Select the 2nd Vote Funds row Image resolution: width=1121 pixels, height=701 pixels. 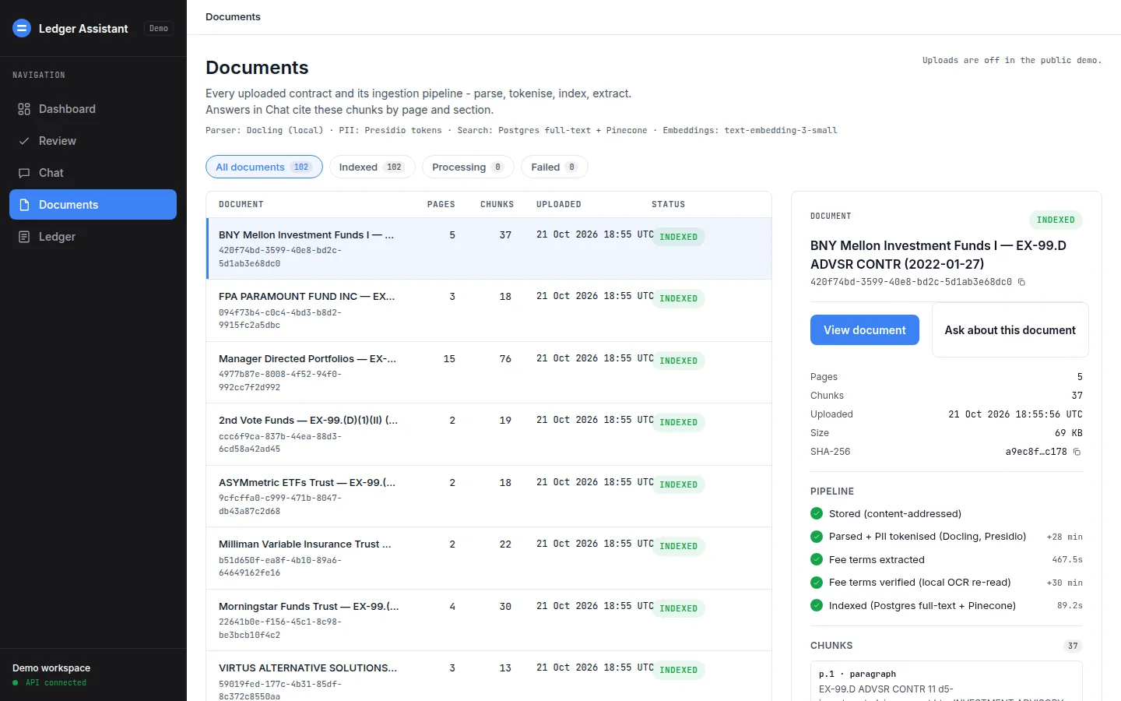(x=489, y=435)
